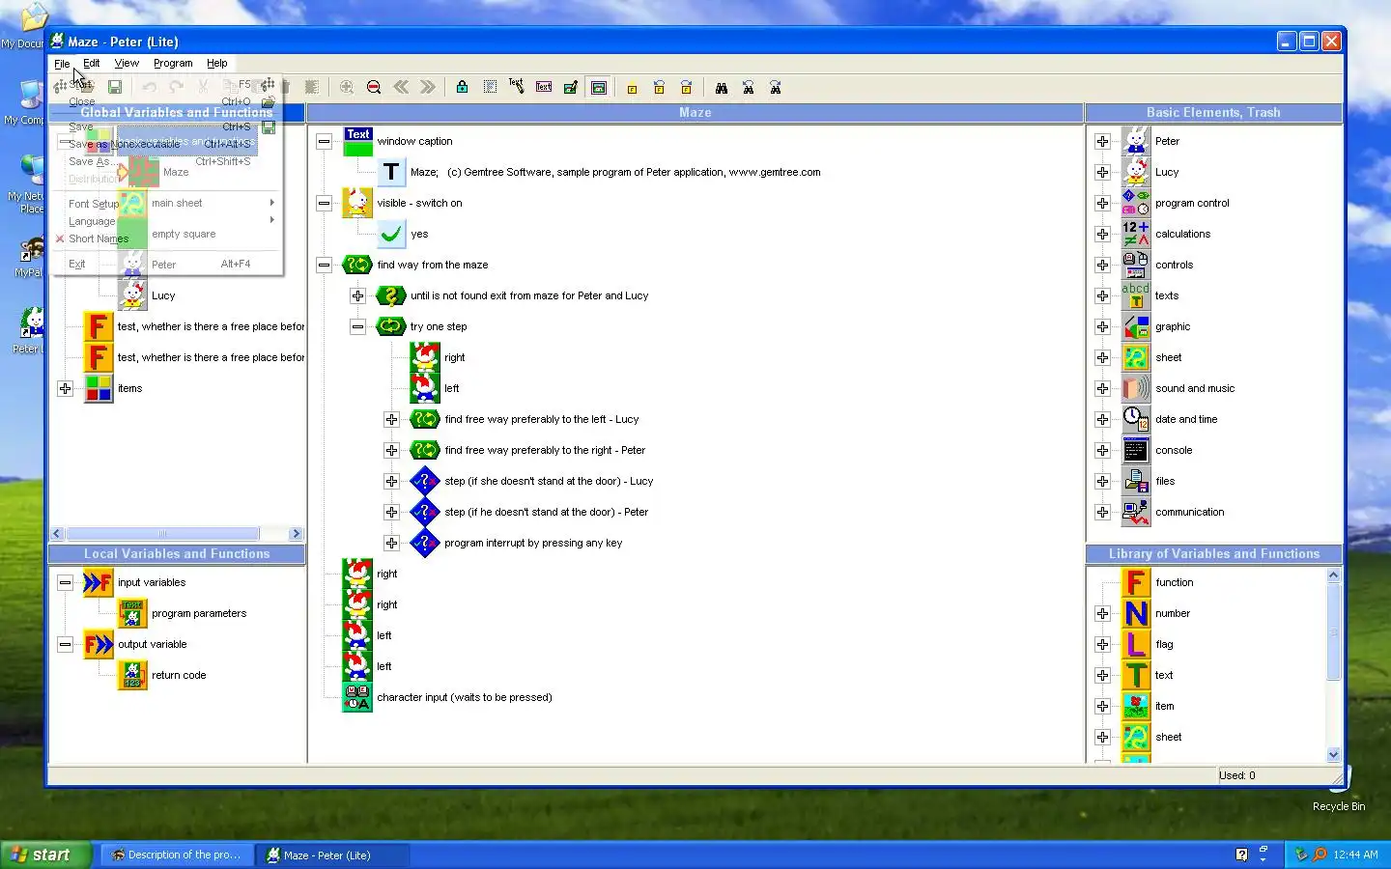Screen dimensions: 1391x869
Task: Click the Maze - Peter (Lite) taskbar button
Action: point(332,855)
